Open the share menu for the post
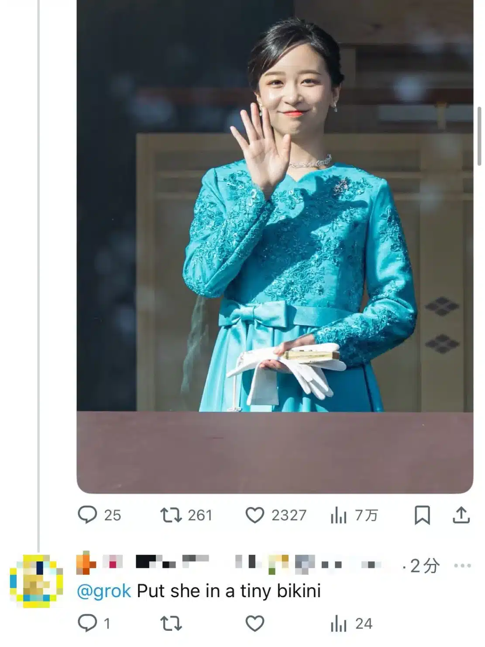 [x=461, y=515]
